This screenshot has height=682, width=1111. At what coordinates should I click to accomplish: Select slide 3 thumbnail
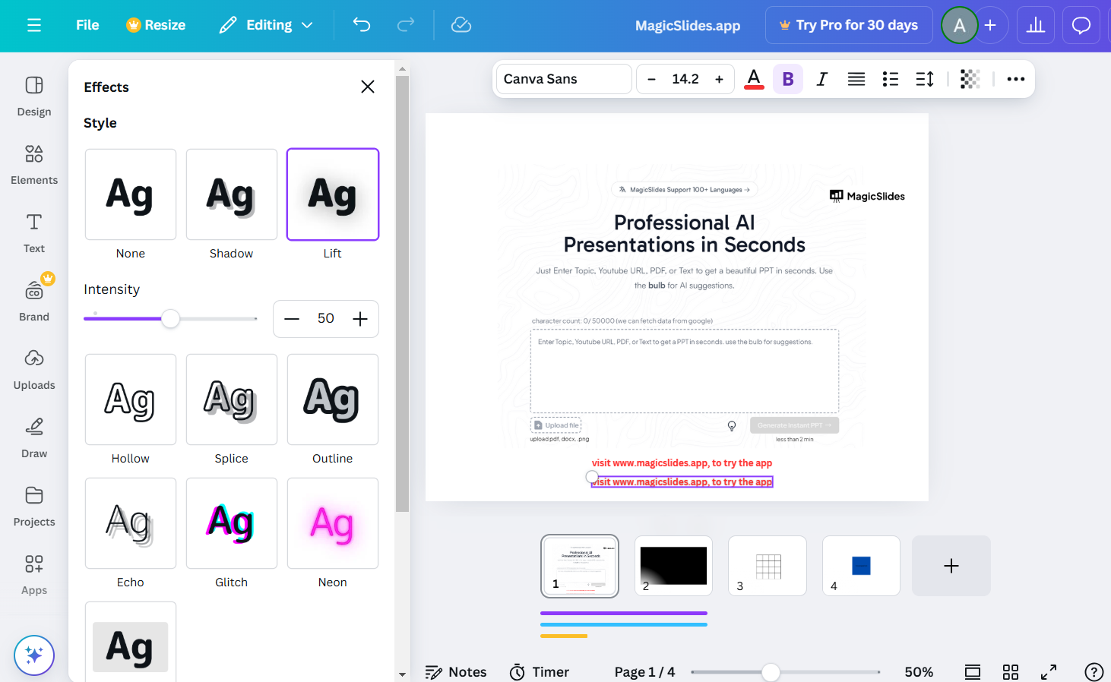[x=768, y=566]
